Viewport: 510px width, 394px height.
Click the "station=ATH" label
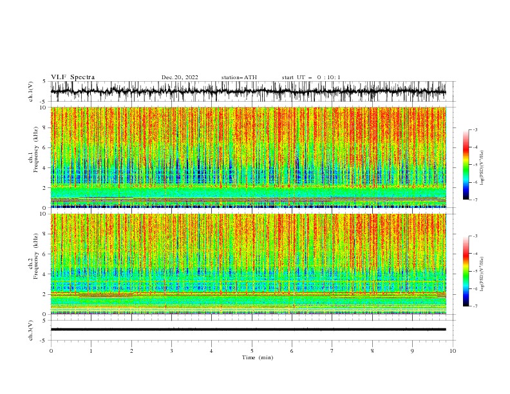(239, 77)
